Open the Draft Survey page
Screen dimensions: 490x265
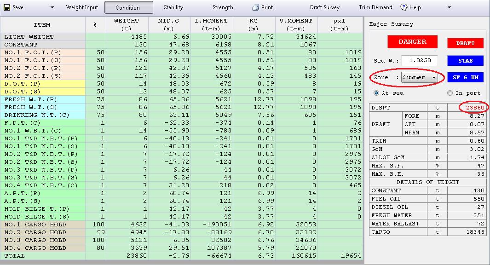pos(325,7)
